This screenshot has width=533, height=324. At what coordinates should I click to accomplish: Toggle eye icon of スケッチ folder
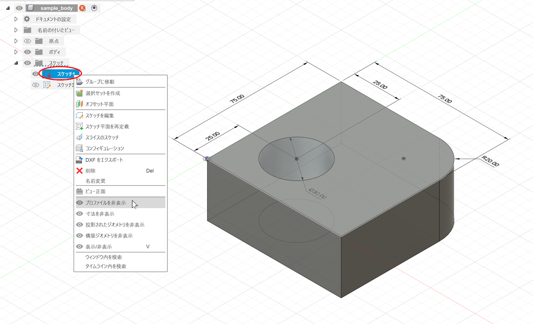[27, 63]
